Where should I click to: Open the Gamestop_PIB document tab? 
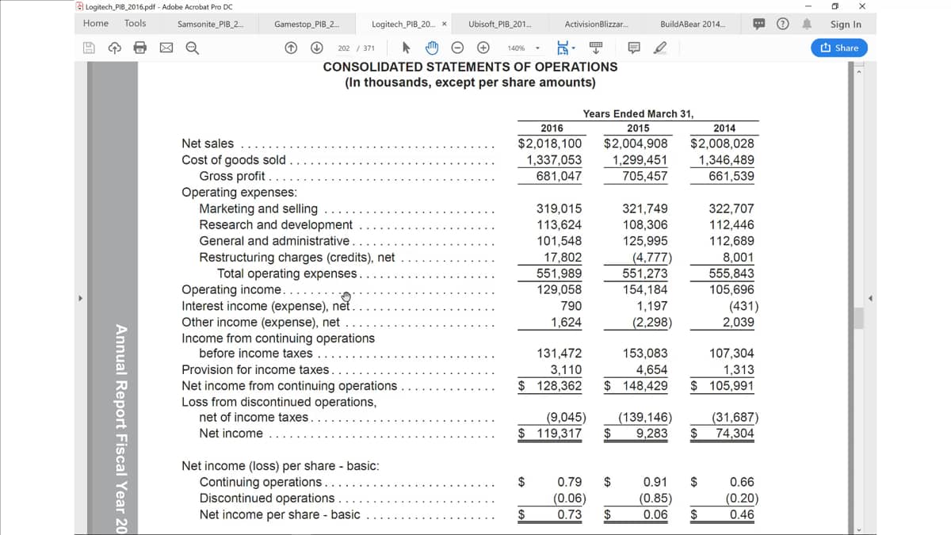click(x=307, y=24)
